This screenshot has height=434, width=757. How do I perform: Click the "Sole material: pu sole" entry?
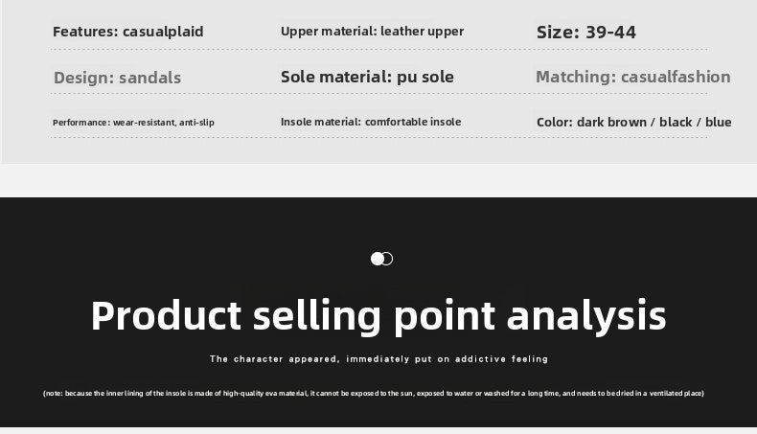coord(367,77)
